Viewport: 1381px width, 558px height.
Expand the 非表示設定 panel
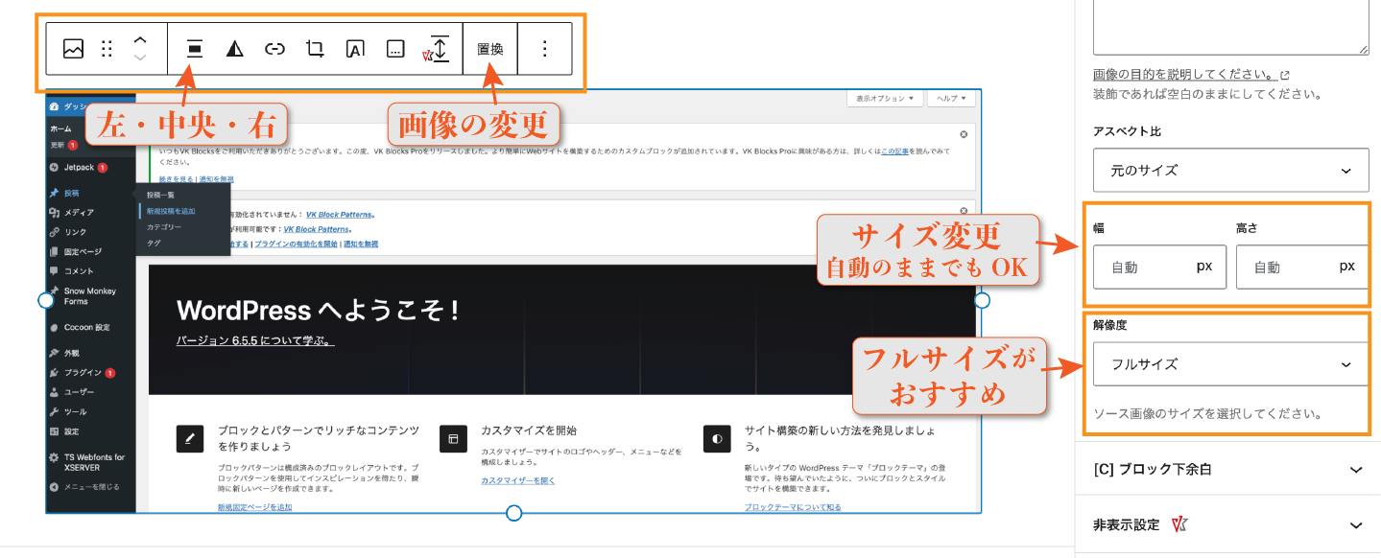point(1228,525)
